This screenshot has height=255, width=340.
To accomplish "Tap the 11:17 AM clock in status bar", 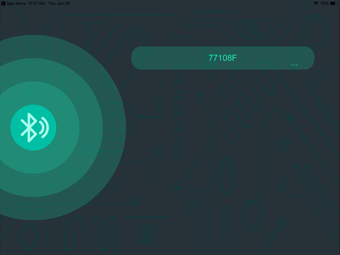I will [x=36, y=3].
